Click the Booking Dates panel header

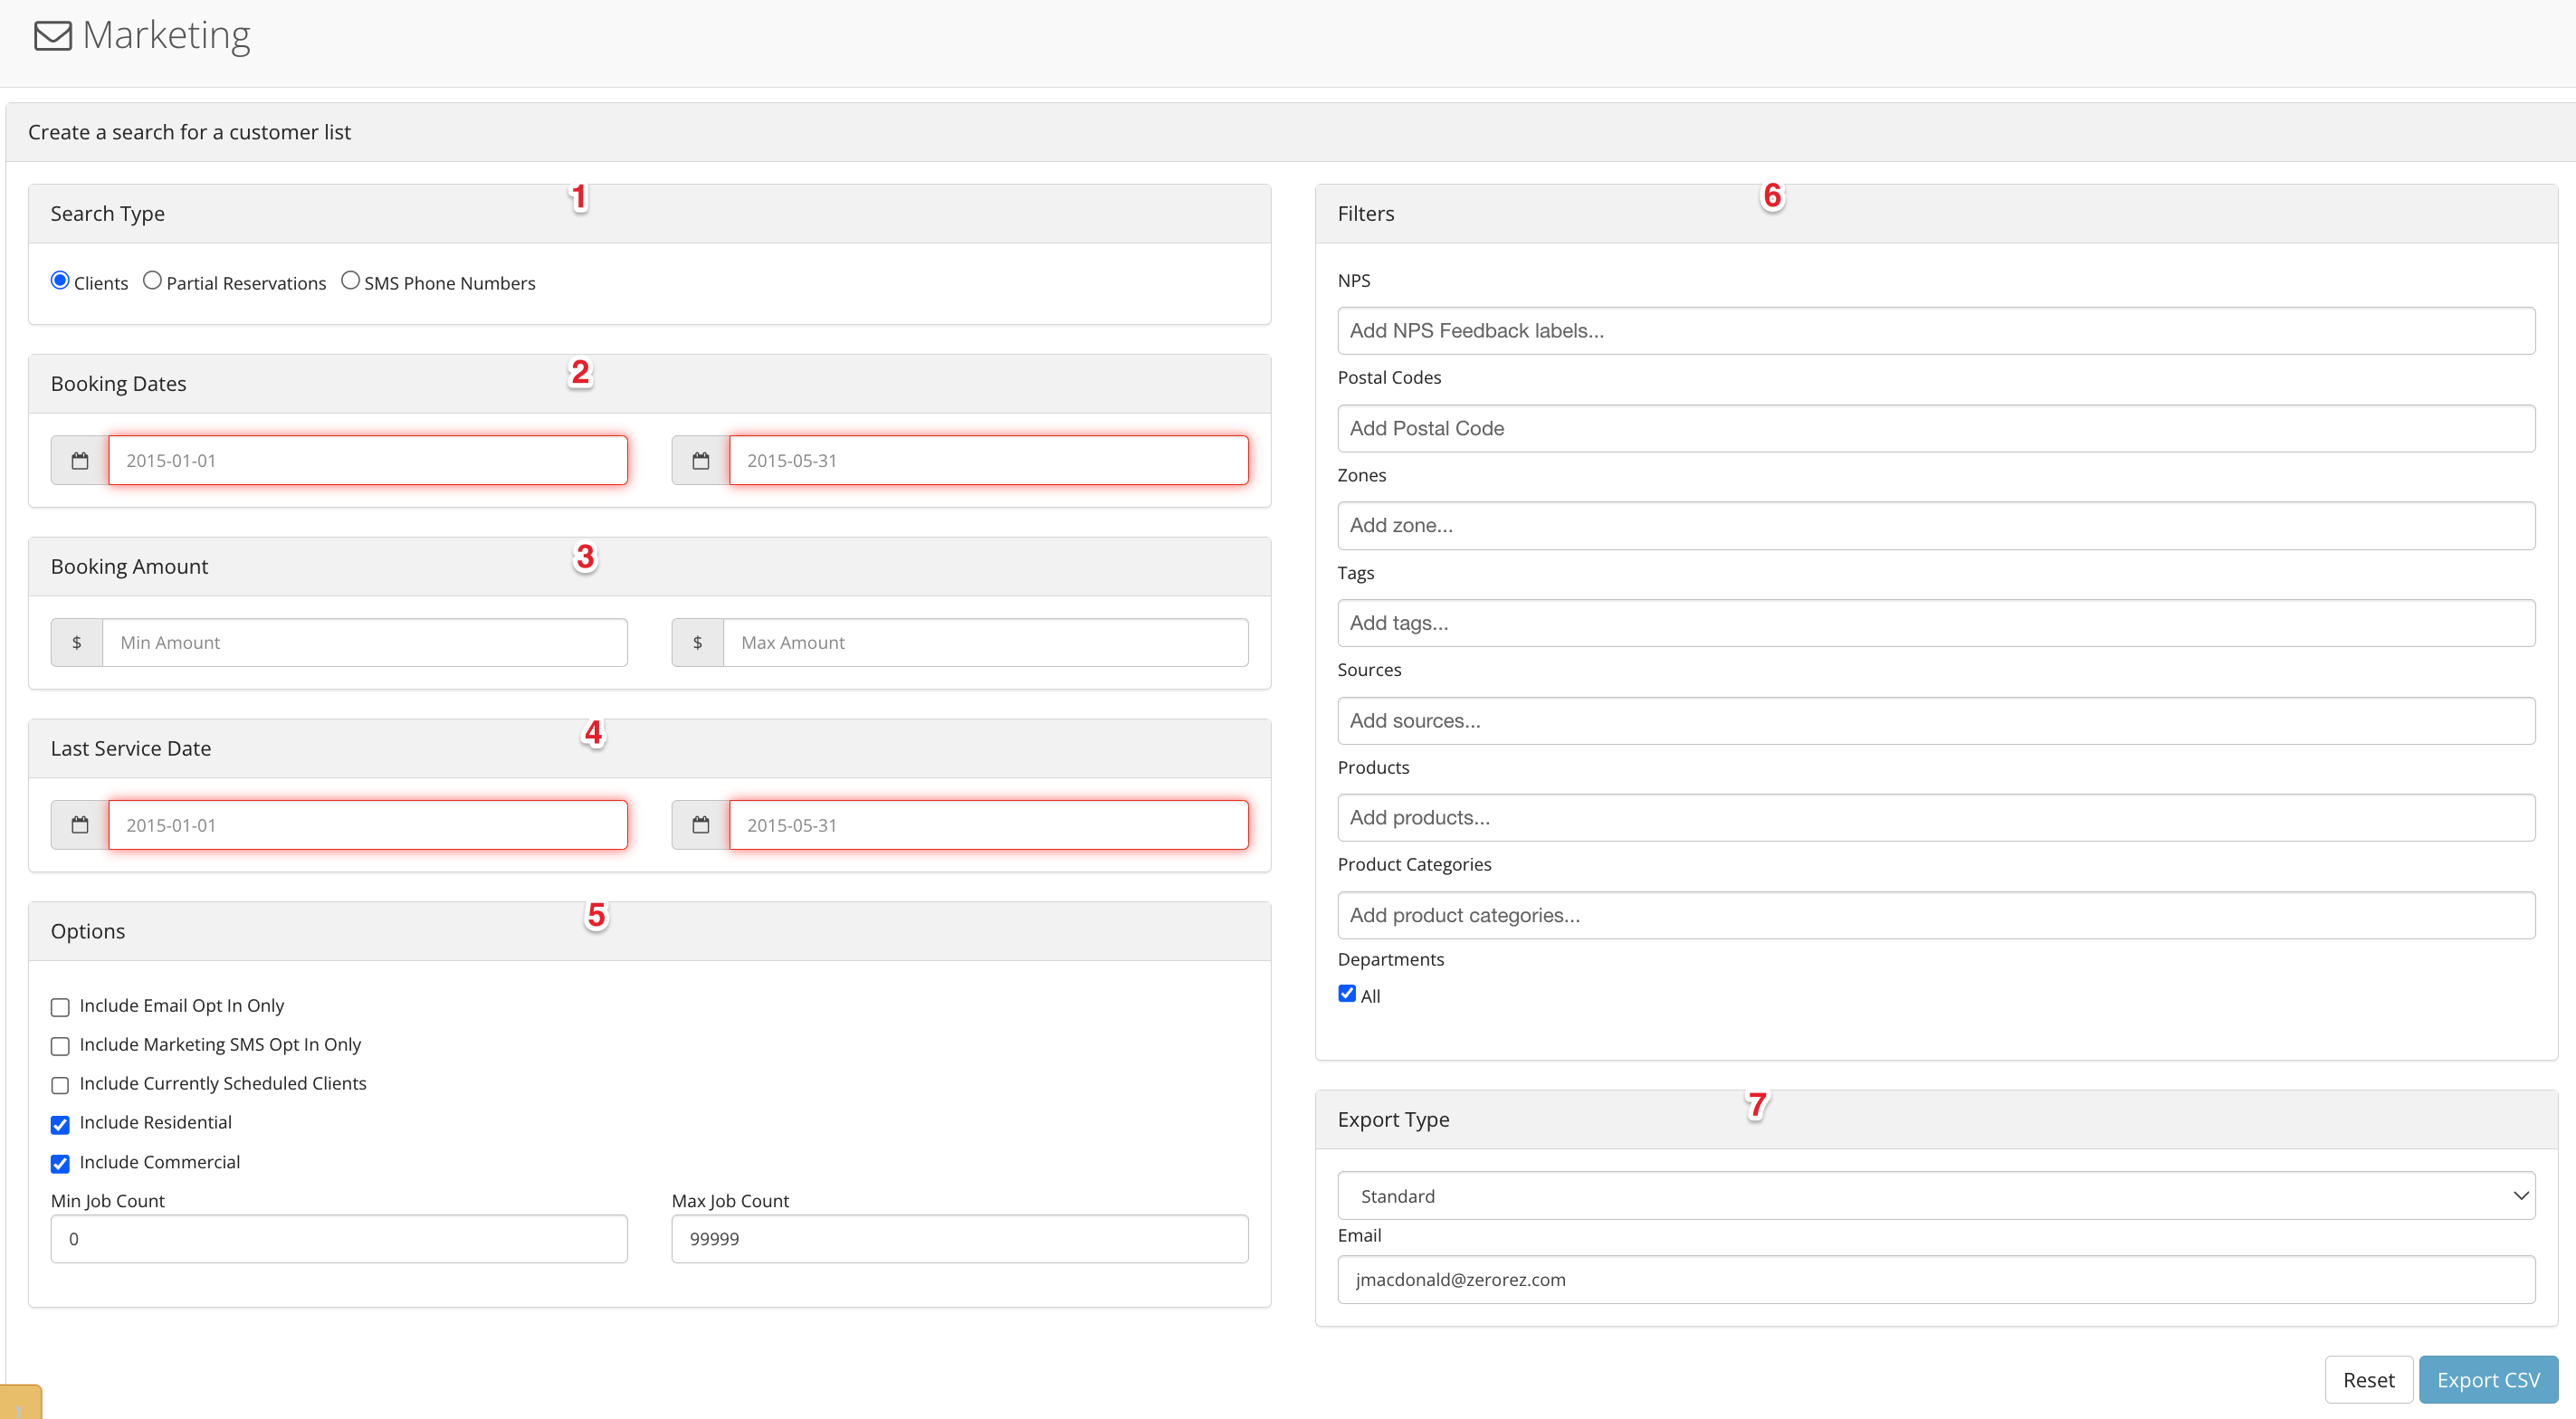[650, 384]
